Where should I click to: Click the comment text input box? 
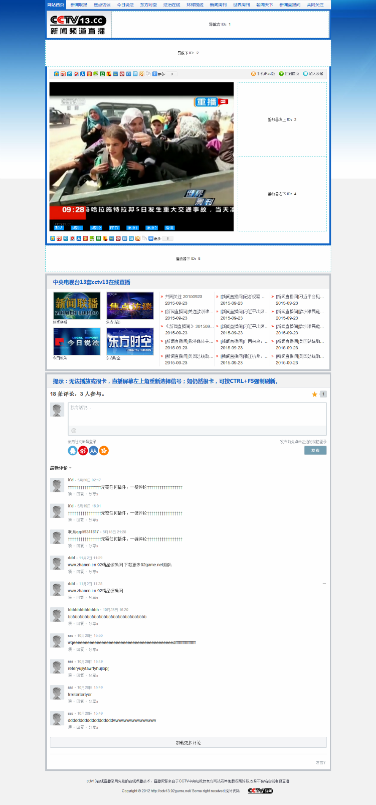pos(197,415)
